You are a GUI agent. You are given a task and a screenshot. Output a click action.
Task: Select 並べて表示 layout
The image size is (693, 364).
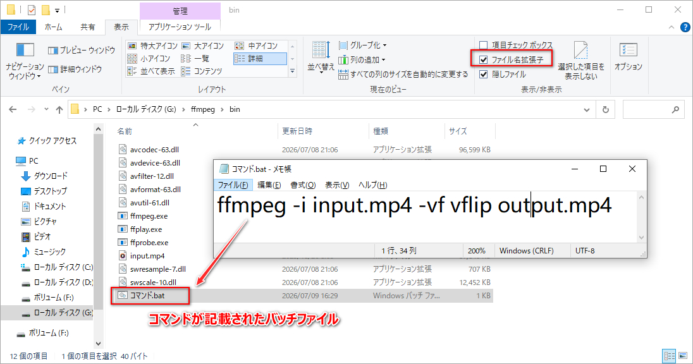point(151,71)
